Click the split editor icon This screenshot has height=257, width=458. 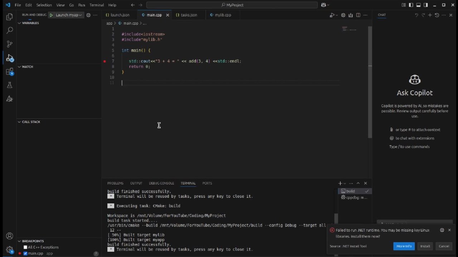358,15
